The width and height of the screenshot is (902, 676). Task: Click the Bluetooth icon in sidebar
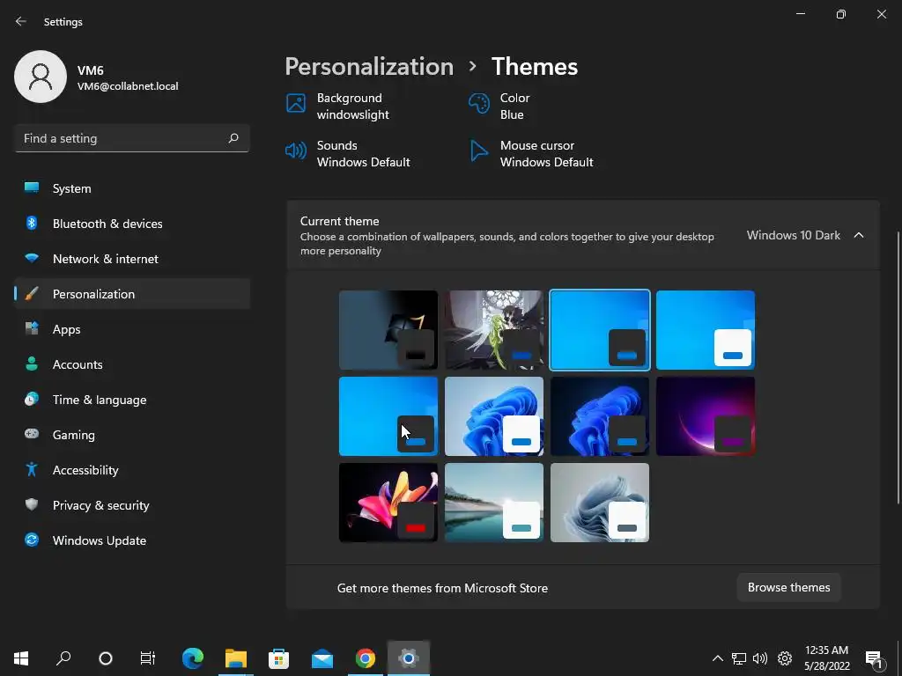tap(32, 223)
